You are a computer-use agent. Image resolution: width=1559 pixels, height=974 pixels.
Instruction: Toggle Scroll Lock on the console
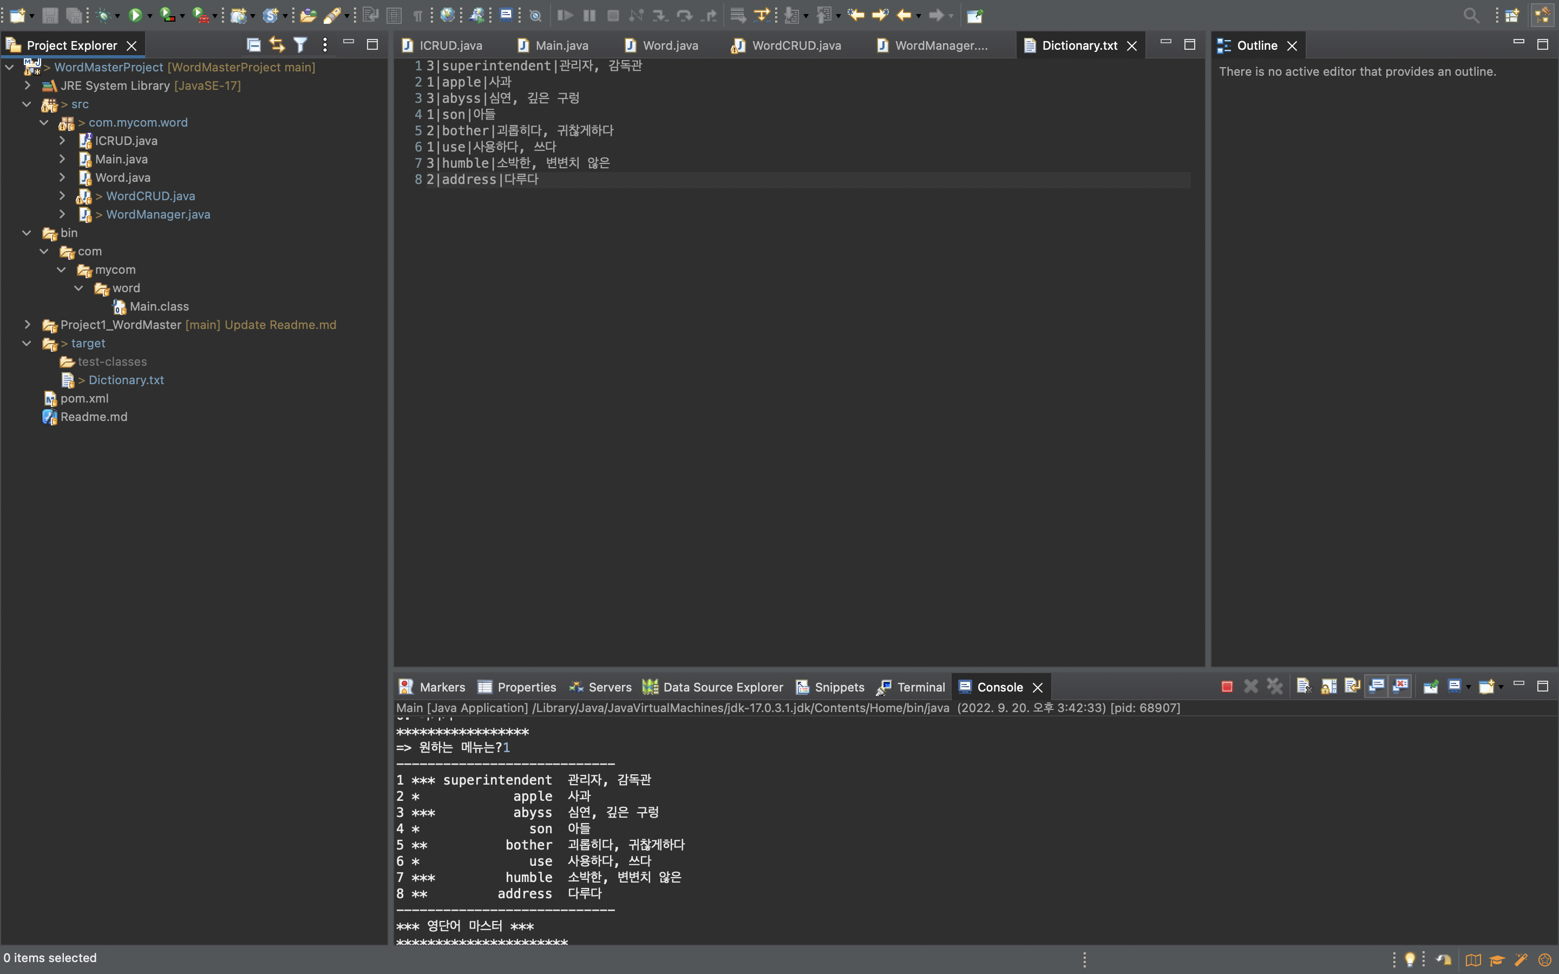(x=1328, y=686)
